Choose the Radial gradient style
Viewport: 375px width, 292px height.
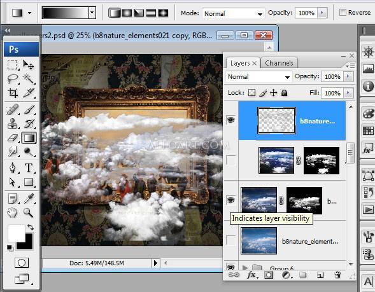click(127, 13)
